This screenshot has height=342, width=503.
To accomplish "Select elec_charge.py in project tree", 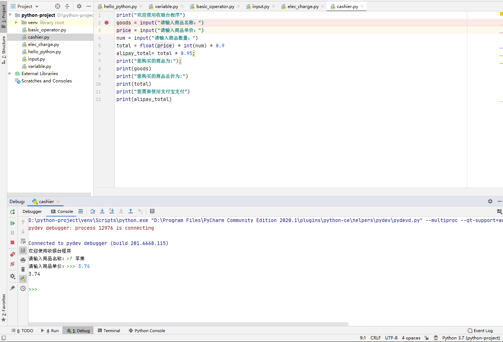I will 43,44.
